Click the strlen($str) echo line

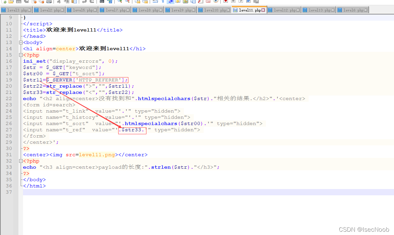(121, 167)
